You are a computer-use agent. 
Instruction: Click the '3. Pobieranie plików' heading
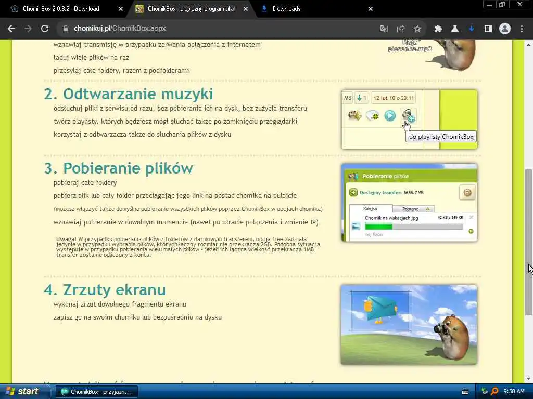[x=118, y=168]
